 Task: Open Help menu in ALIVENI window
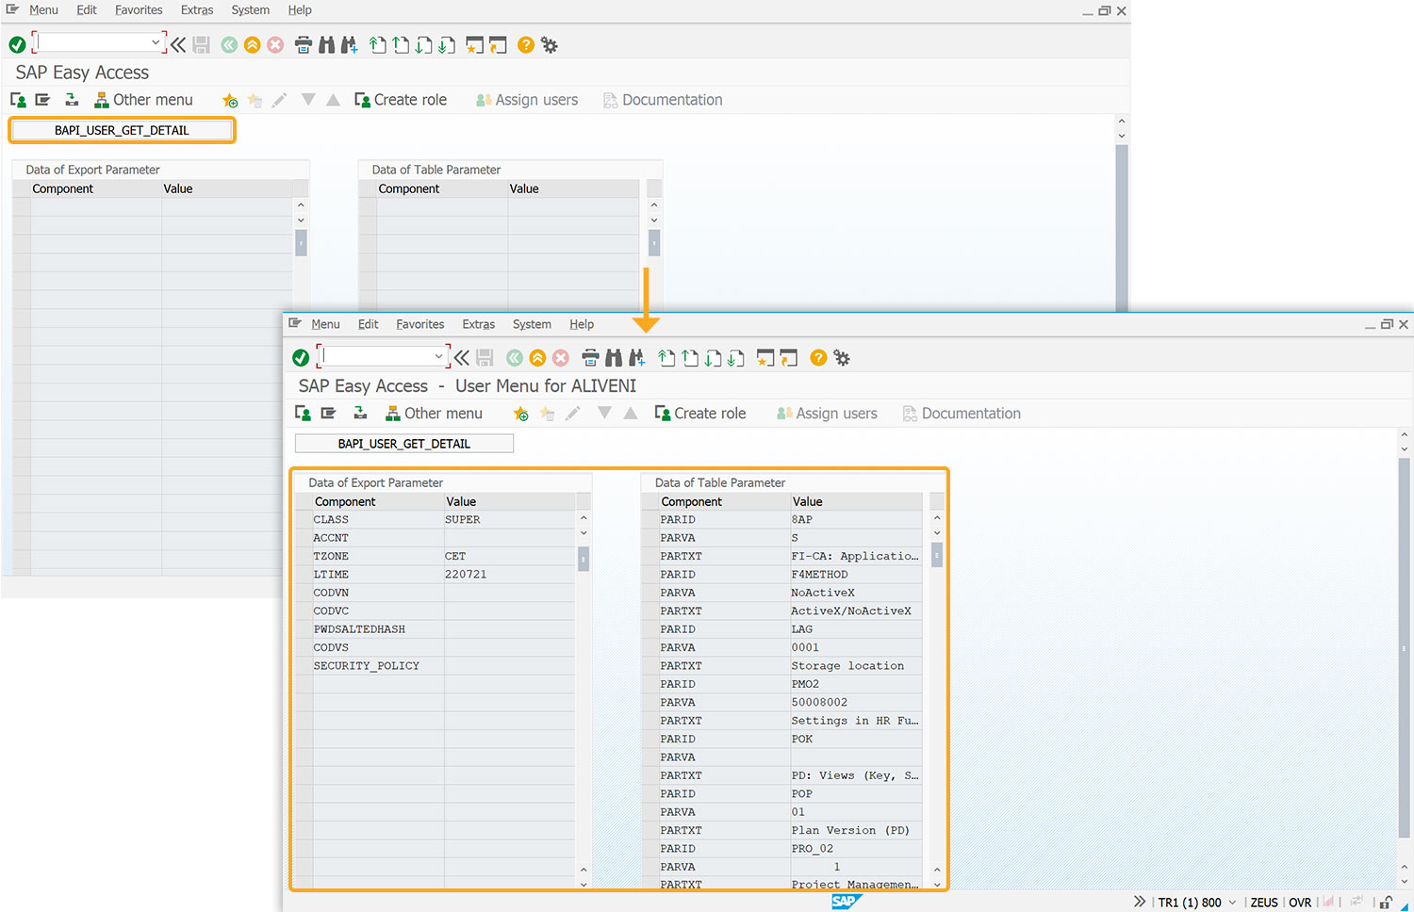tap(582, 324)
